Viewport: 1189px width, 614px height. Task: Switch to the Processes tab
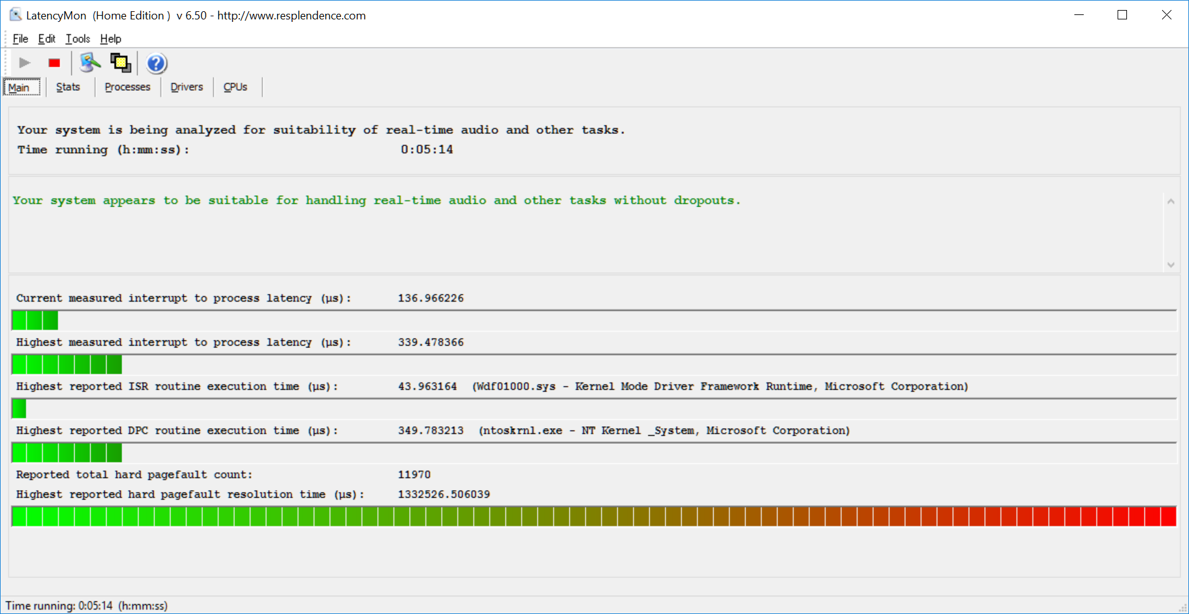[128, 87]
